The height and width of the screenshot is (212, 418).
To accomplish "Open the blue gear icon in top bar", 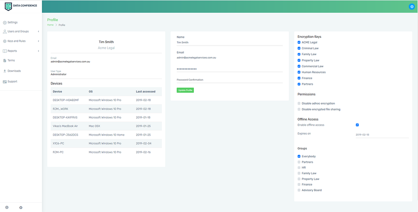I will point(412,7).
